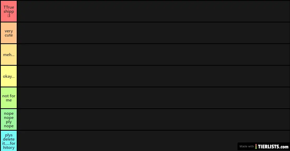
Task: Click the empty row beside 'very cute'
Action: coord(153,33)
